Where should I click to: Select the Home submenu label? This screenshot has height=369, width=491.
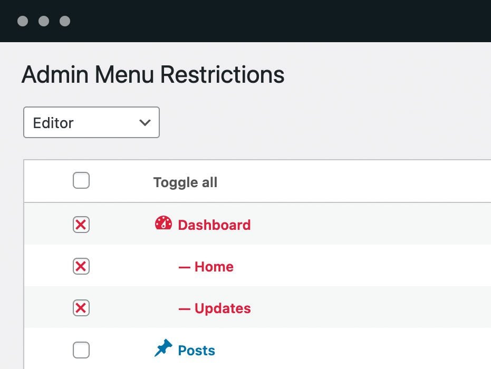point(214,267)
